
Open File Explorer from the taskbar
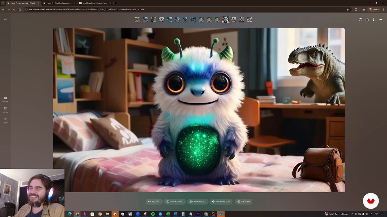(x=107, y=214)
